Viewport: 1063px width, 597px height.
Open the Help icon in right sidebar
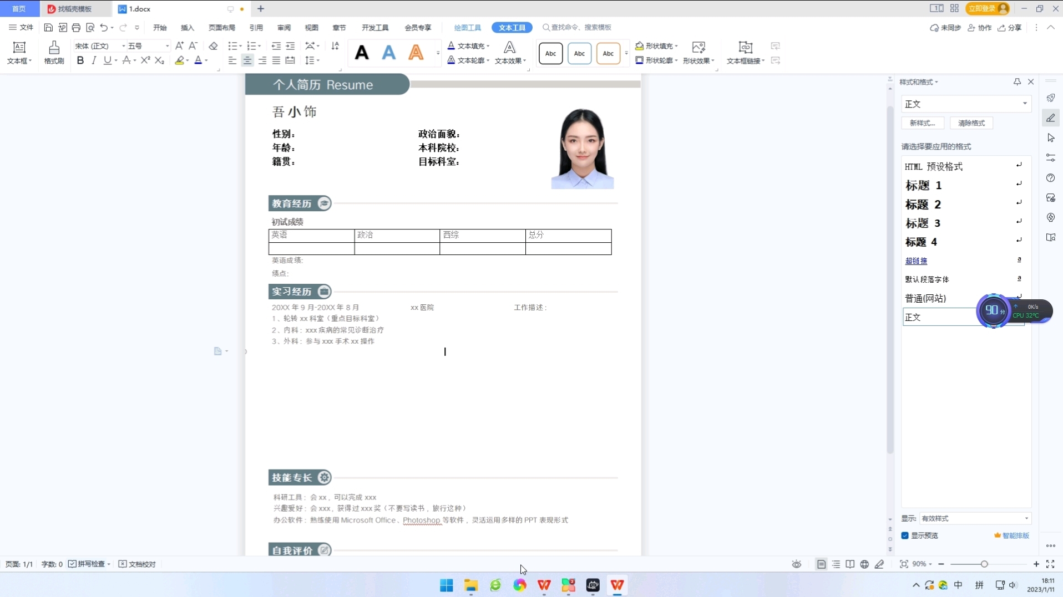click(1050, 178)
